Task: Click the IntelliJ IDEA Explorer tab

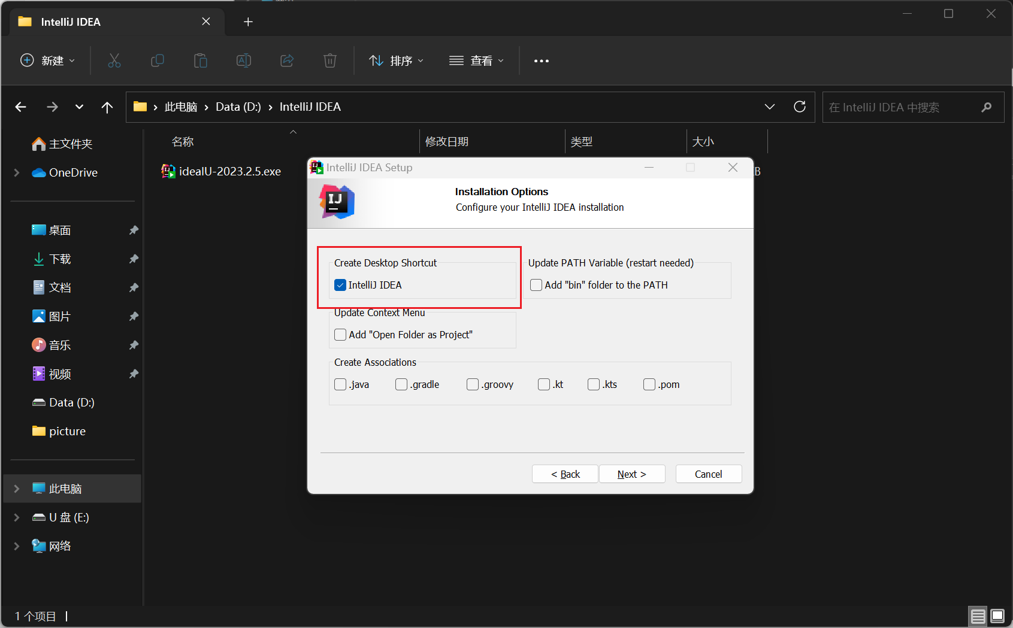Action: [x=117, y=22]
